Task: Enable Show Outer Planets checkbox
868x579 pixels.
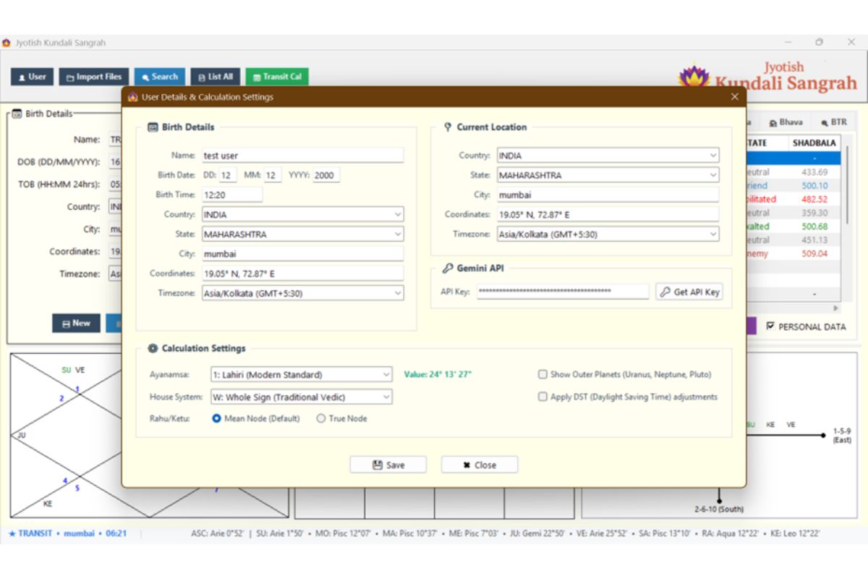Action: point(542,374)
